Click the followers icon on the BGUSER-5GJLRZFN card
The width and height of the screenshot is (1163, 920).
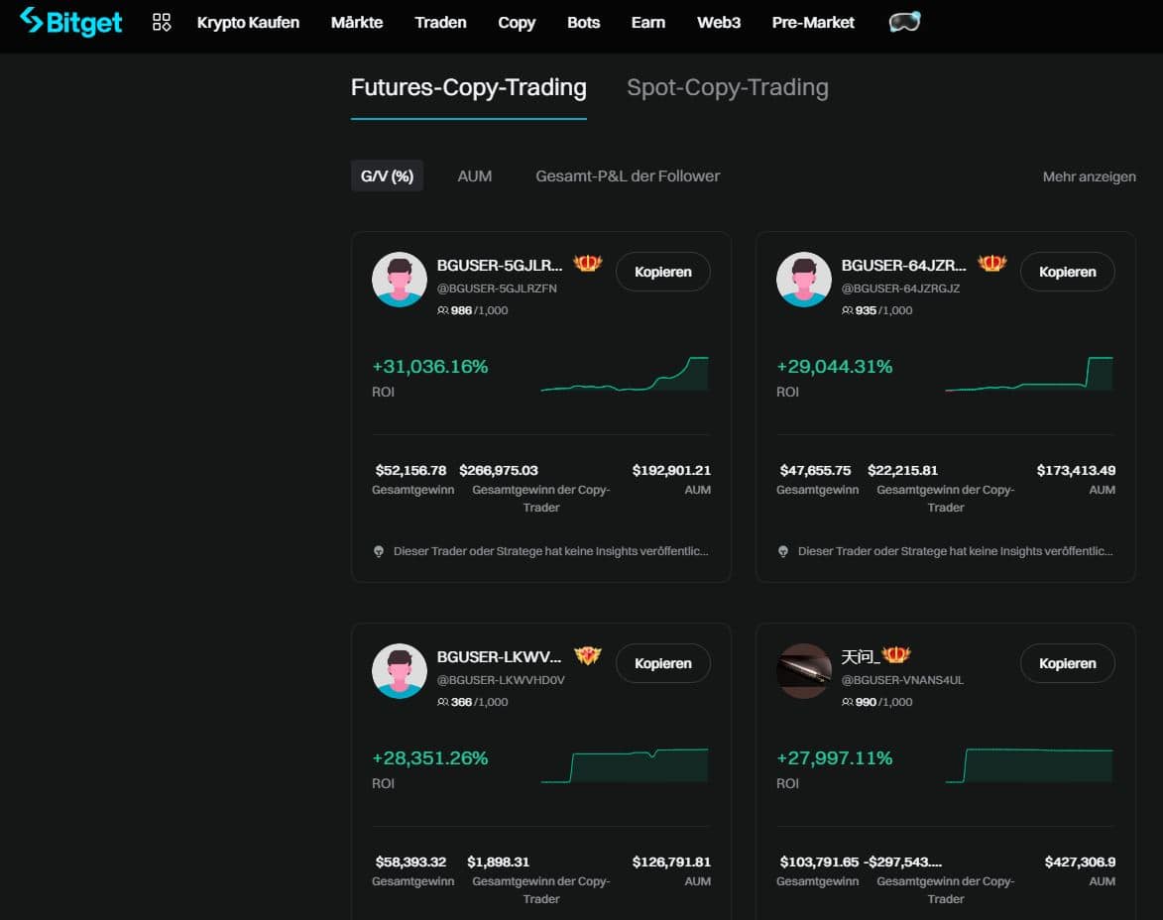pos(443,310)
